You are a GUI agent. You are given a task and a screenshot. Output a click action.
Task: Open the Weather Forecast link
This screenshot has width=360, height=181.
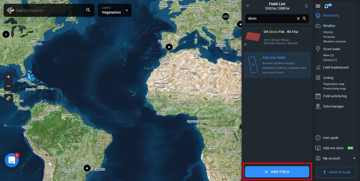click(x=329, y=37)
